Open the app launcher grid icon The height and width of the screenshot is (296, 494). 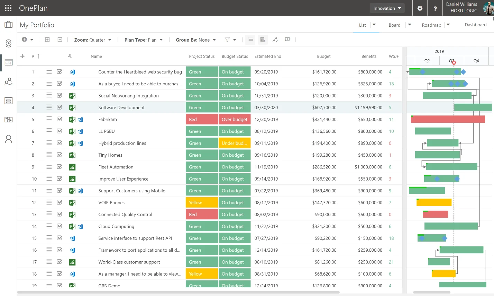[8, 8]
